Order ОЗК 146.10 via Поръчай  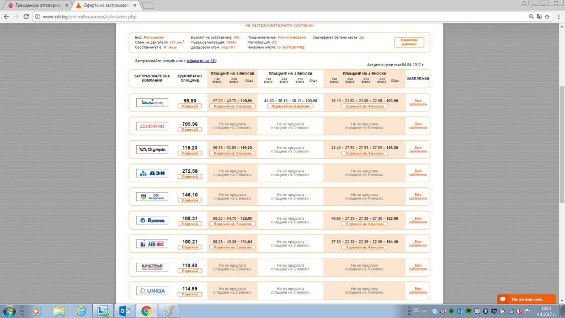pos(190,200)
